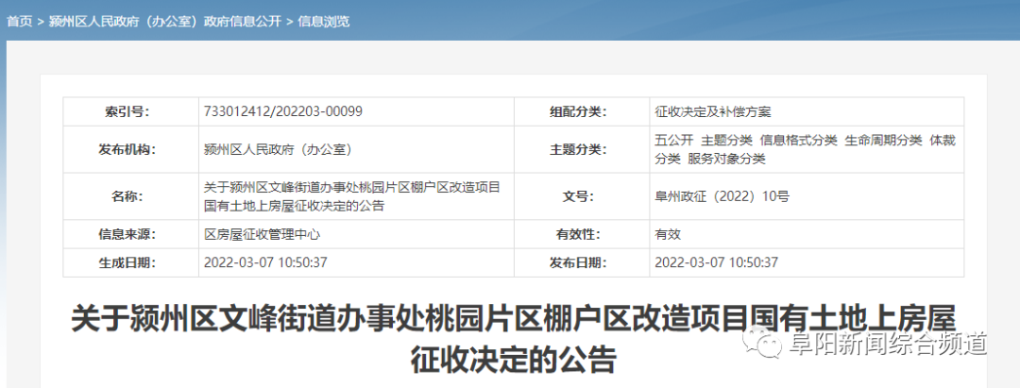Image resolution: width=1020 pixels, height=388 pixels.
Task: Click the 有效性 label cell
Action: click(582, 234)
